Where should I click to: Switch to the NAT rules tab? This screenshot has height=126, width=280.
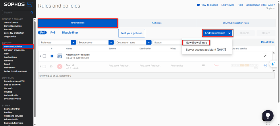coord(157,23)
